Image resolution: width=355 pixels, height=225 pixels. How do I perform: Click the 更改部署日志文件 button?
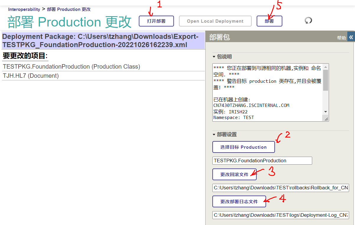(x=239, y=202)
